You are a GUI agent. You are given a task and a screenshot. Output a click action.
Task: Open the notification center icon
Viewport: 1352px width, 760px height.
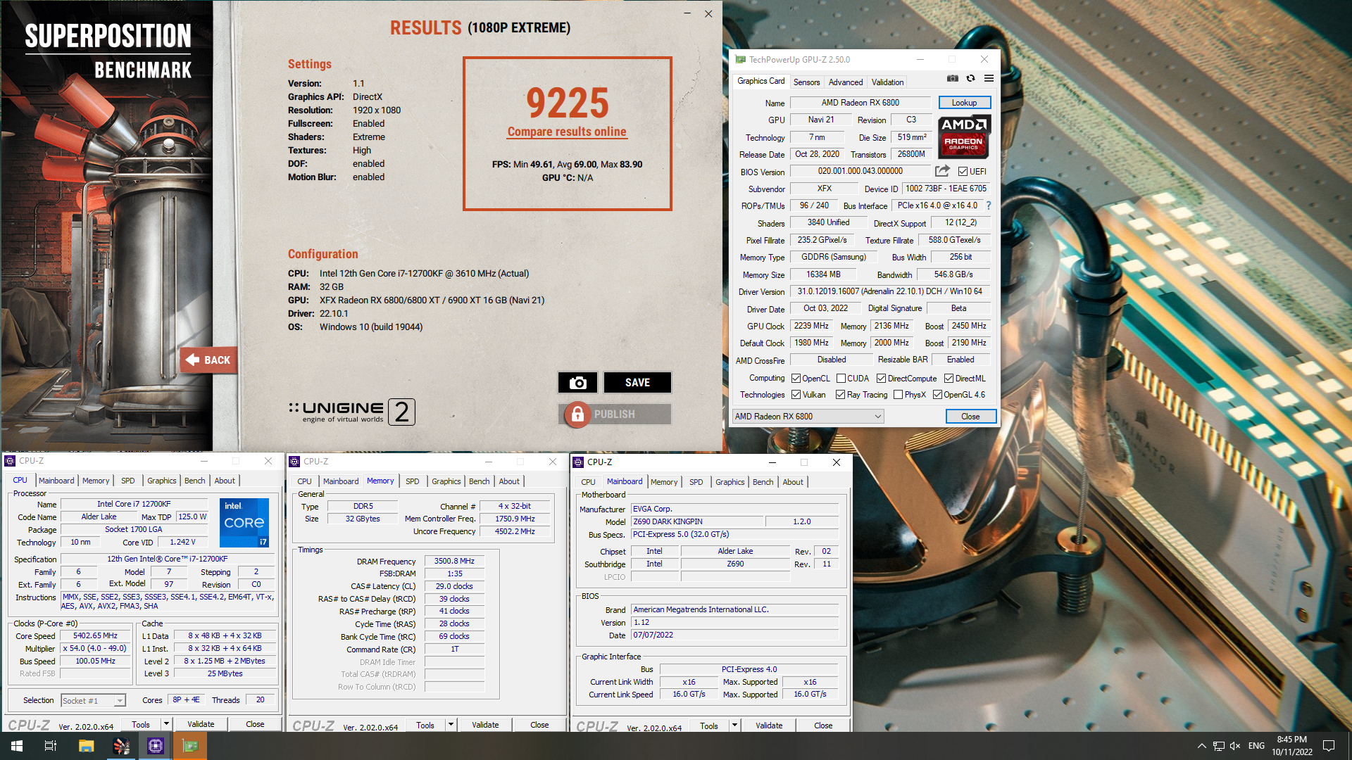coord(1329,745)
